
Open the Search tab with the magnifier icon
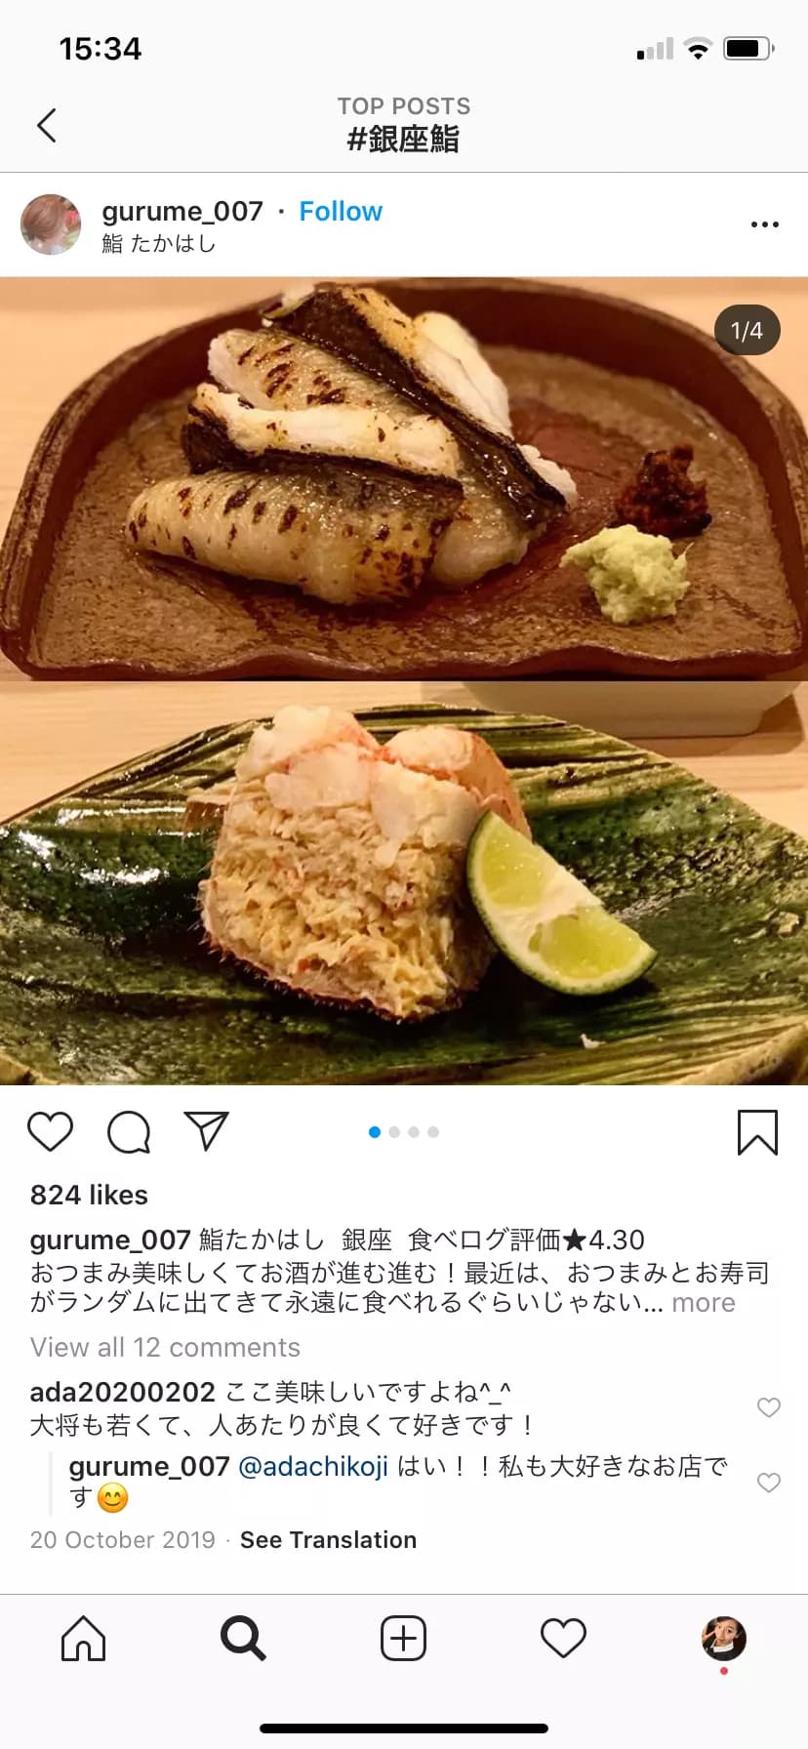243,1638
